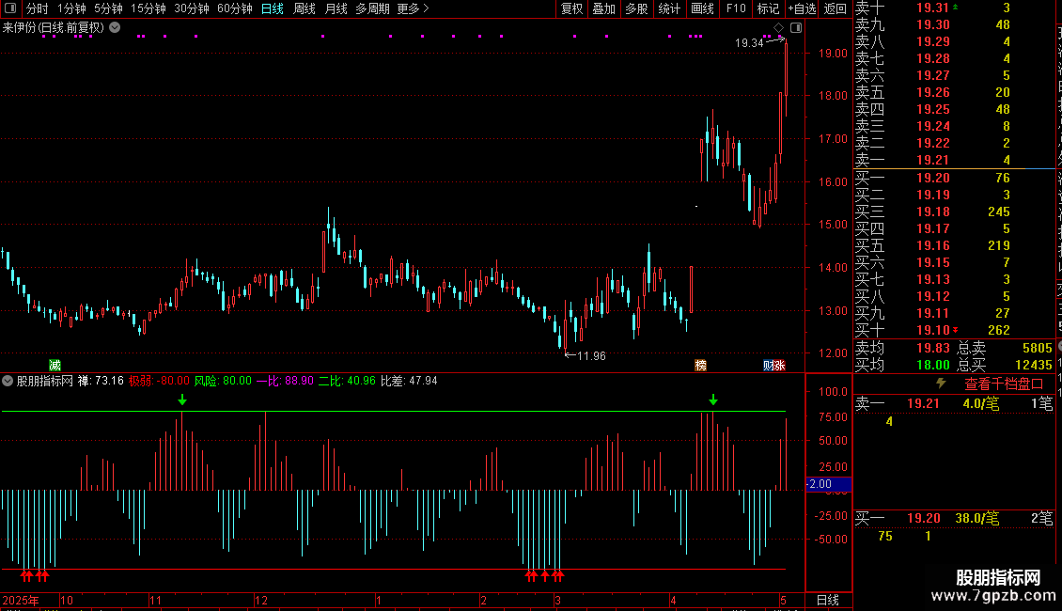Open the 来伊份 chart settings dropdown arrow

(116, 28)
